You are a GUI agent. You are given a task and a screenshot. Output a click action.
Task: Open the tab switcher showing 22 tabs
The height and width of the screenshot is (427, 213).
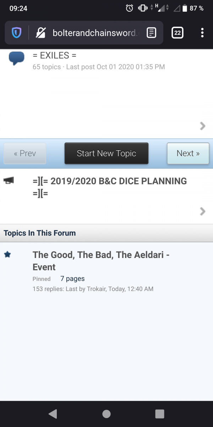(177, 33)
